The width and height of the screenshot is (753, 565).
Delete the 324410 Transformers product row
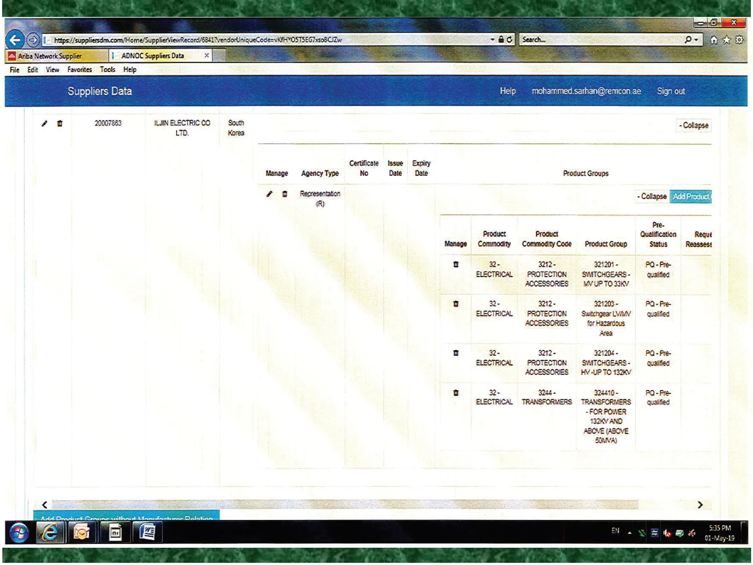click(456, 393)
